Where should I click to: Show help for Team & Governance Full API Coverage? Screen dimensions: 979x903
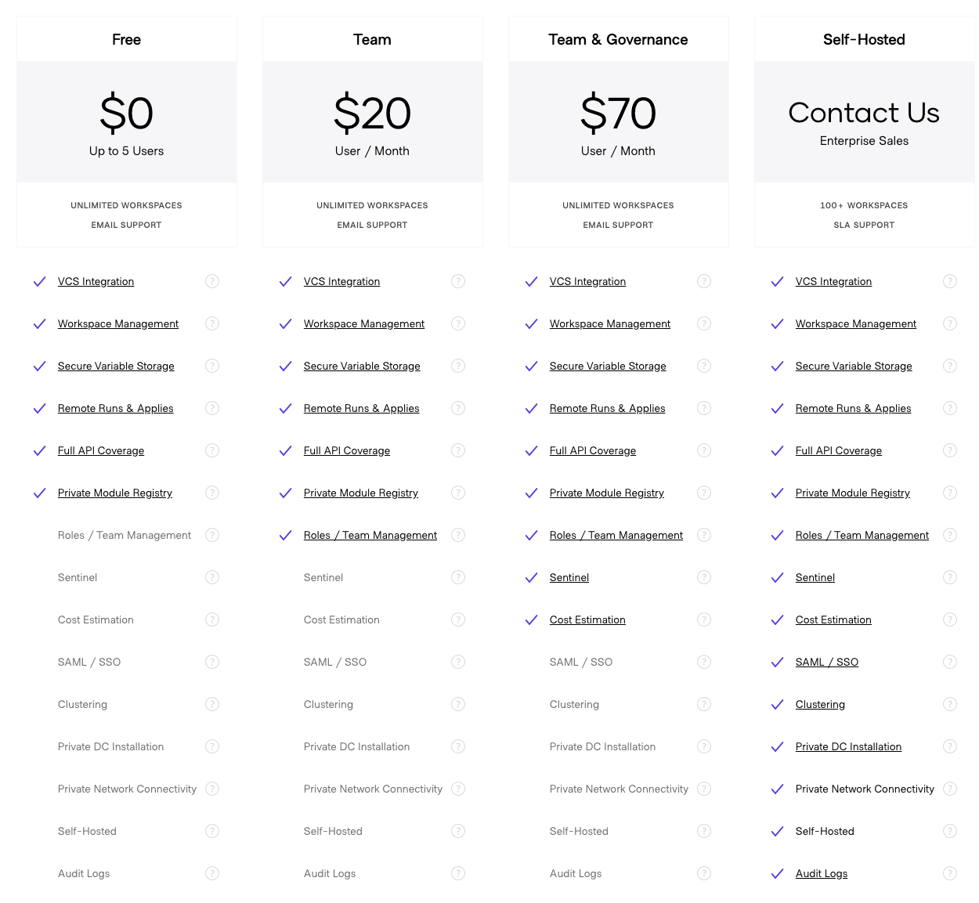704,450
